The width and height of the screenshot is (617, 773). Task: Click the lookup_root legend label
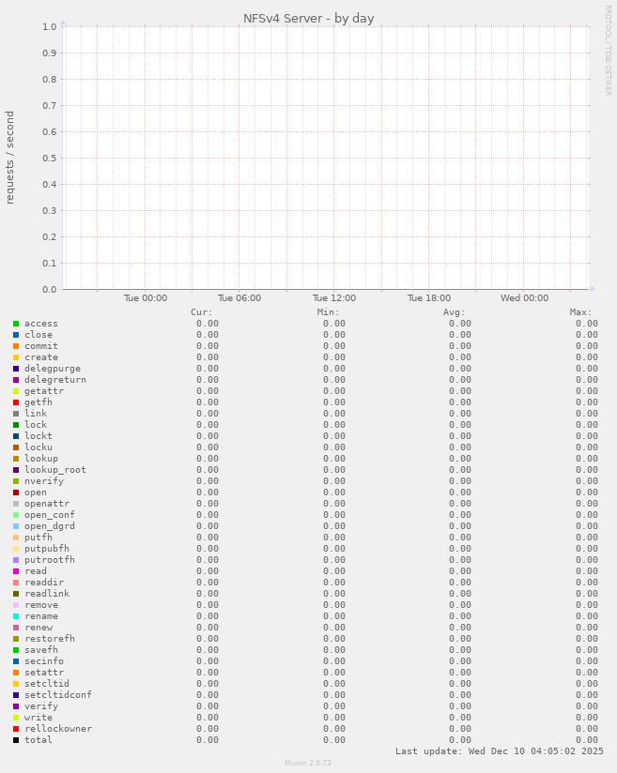click(55, 470)
